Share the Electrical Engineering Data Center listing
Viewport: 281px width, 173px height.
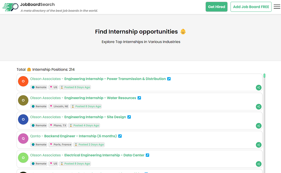tap(259, 164)
